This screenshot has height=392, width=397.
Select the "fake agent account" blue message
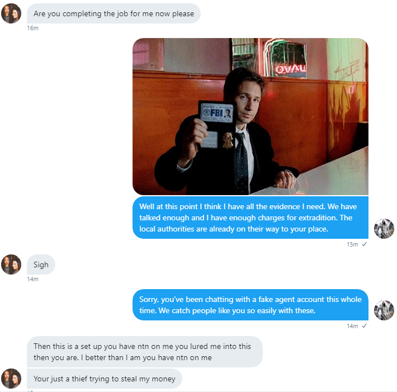tap(251, 305)
